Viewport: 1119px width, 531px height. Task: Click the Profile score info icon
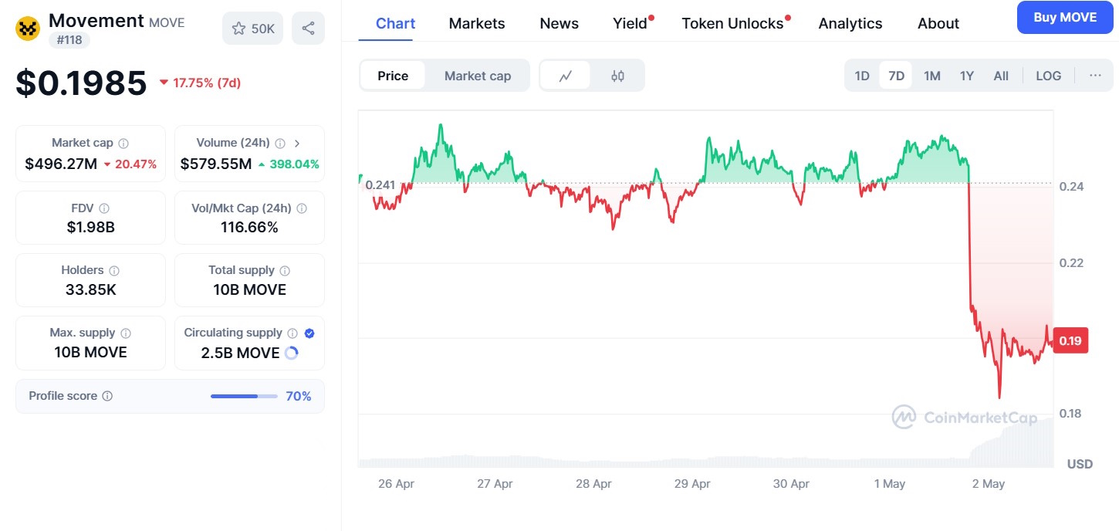pyautogui.click(x=107, y=396)
